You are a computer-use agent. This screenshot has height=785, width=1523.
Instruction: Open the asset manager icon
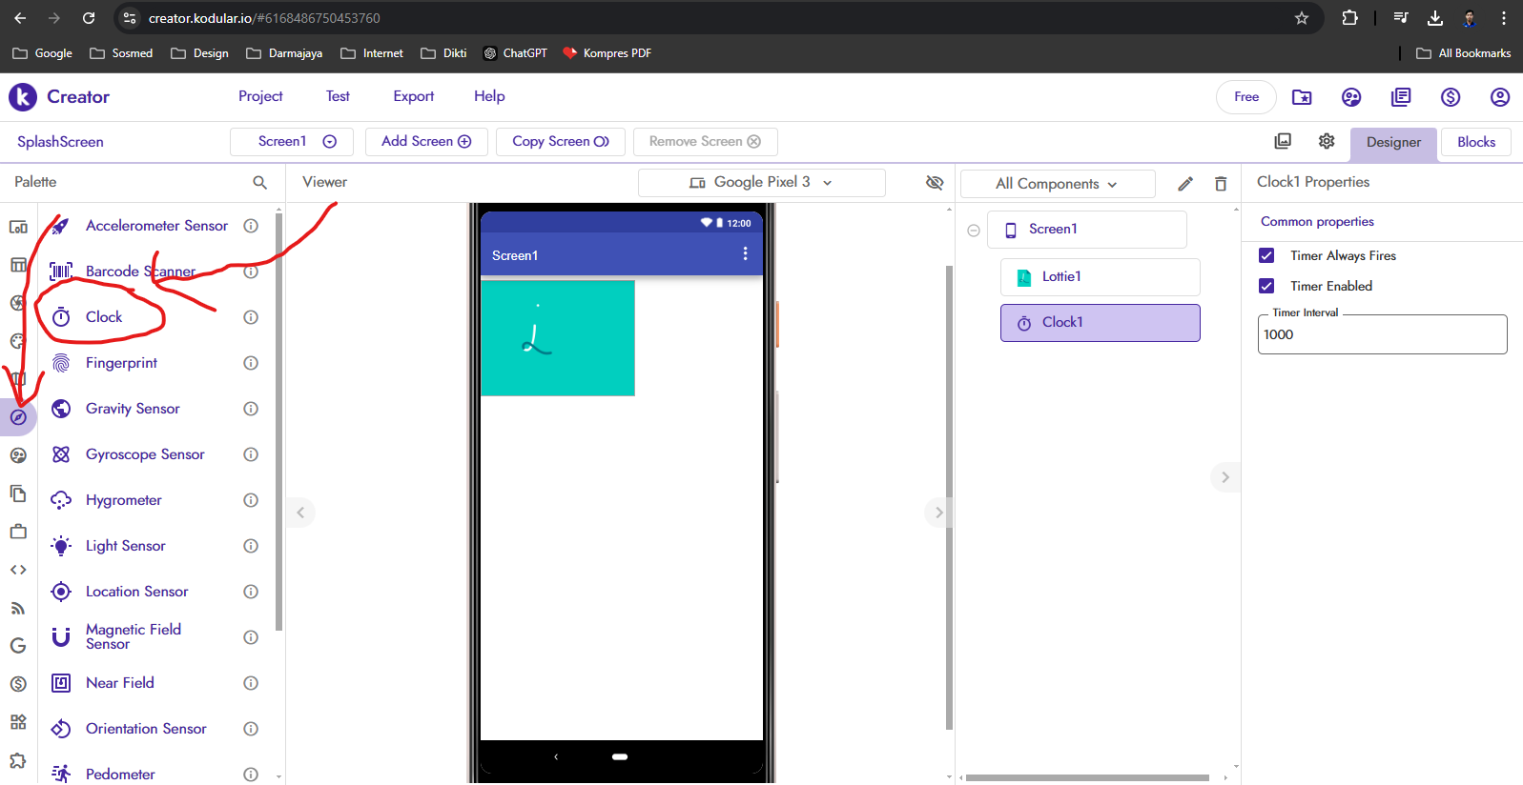tap(1283, 141)
